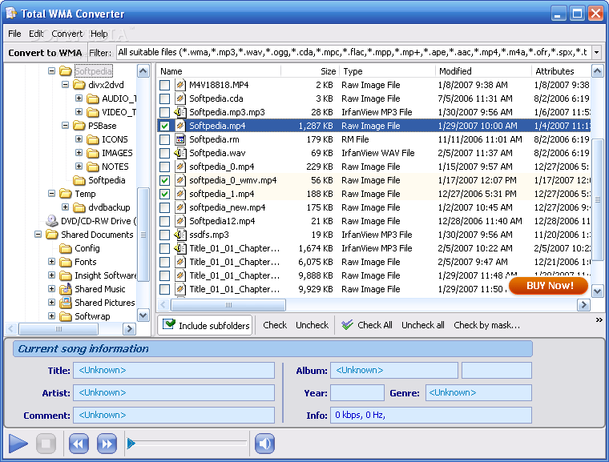
Task: Click in the Year field
Action: (357, 393)
